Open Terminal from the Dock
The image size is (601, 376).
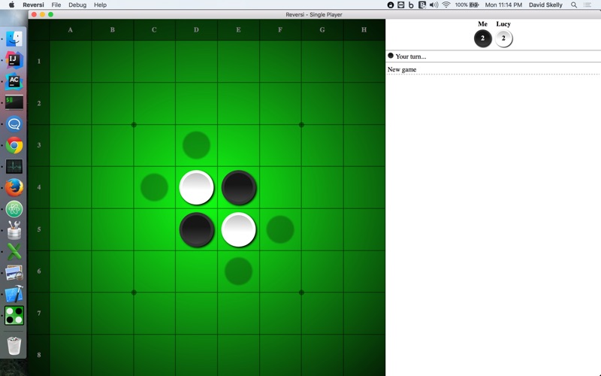point(14,102)
